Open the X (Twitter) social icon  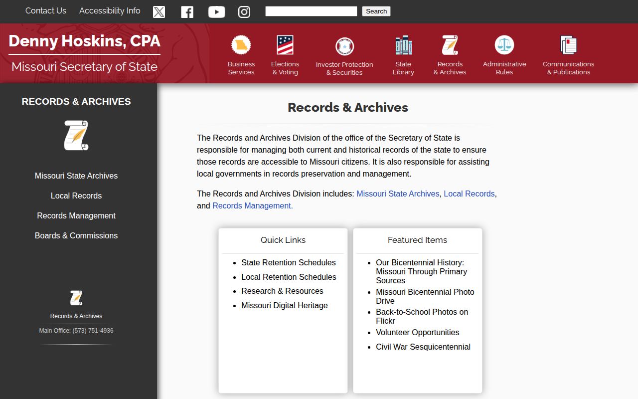coord(159,12)
